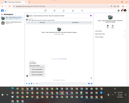Image resolution: width=129 pixels, height=103 pixels.
Task: Send 'Sorry, it's not available.' response
Action: pyautogui.click(x=37, y=75)
